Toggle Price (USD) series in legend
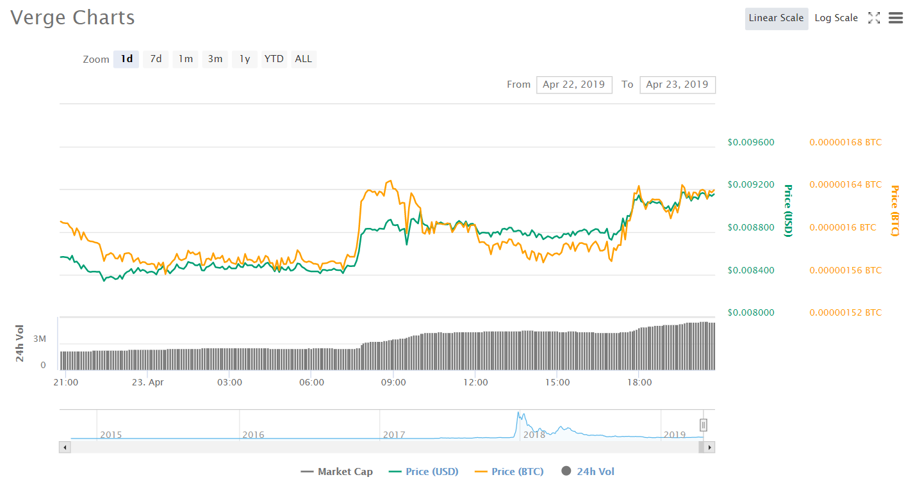922x484 pixels. click(424, 472)
